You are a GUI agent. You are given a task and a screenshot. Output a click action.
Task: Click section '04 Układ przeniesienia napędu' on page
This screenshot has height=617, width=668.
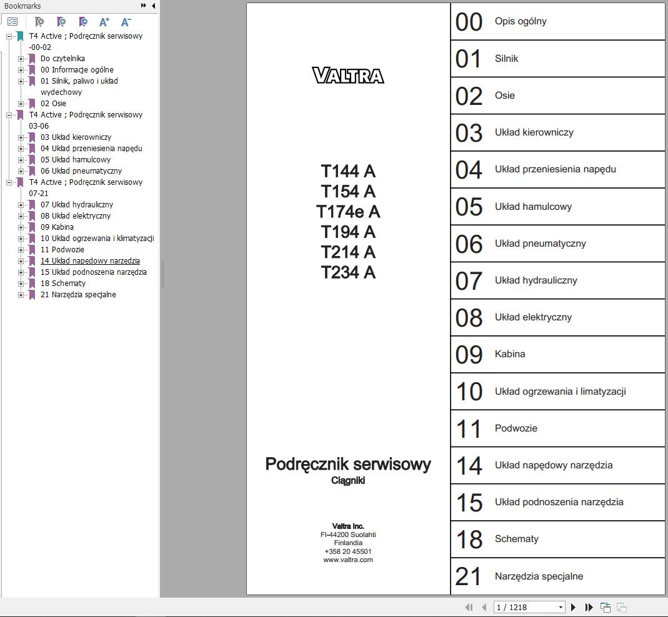[557, 169]
